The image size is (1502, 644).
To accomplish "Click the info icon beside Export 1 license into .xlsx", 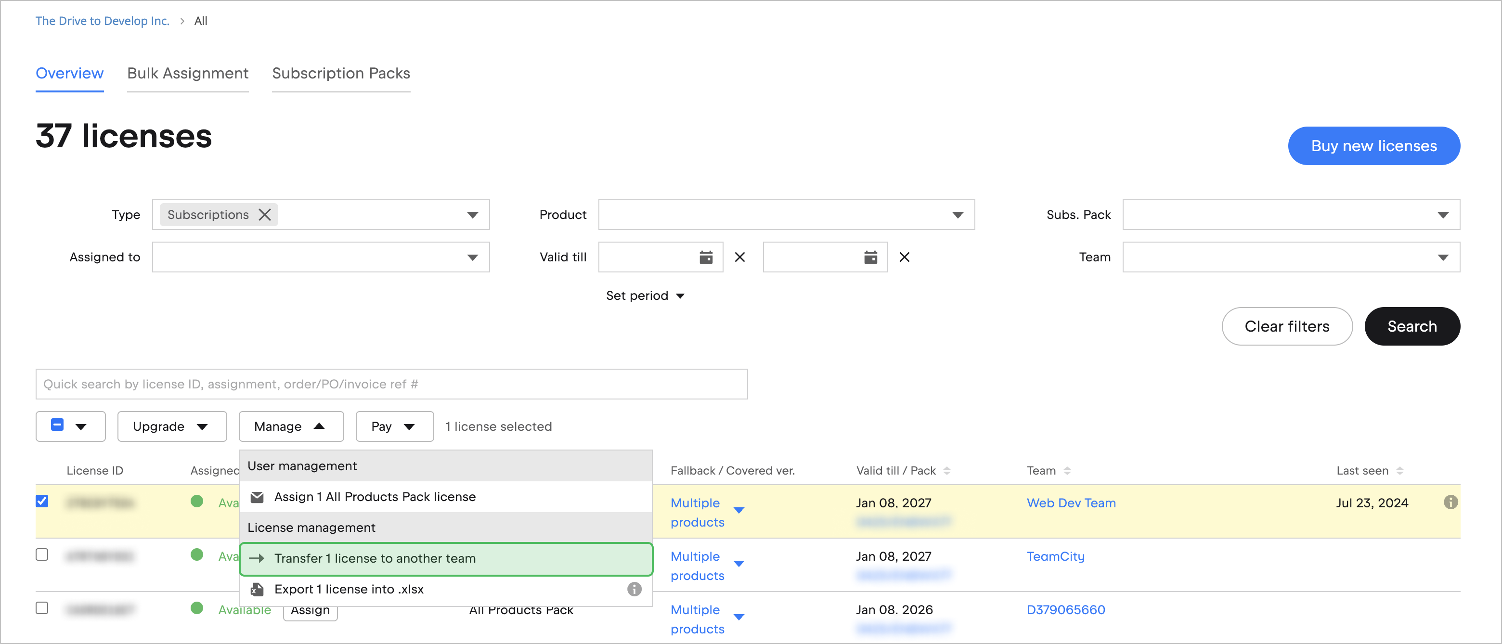I will (x=634, y=589).
